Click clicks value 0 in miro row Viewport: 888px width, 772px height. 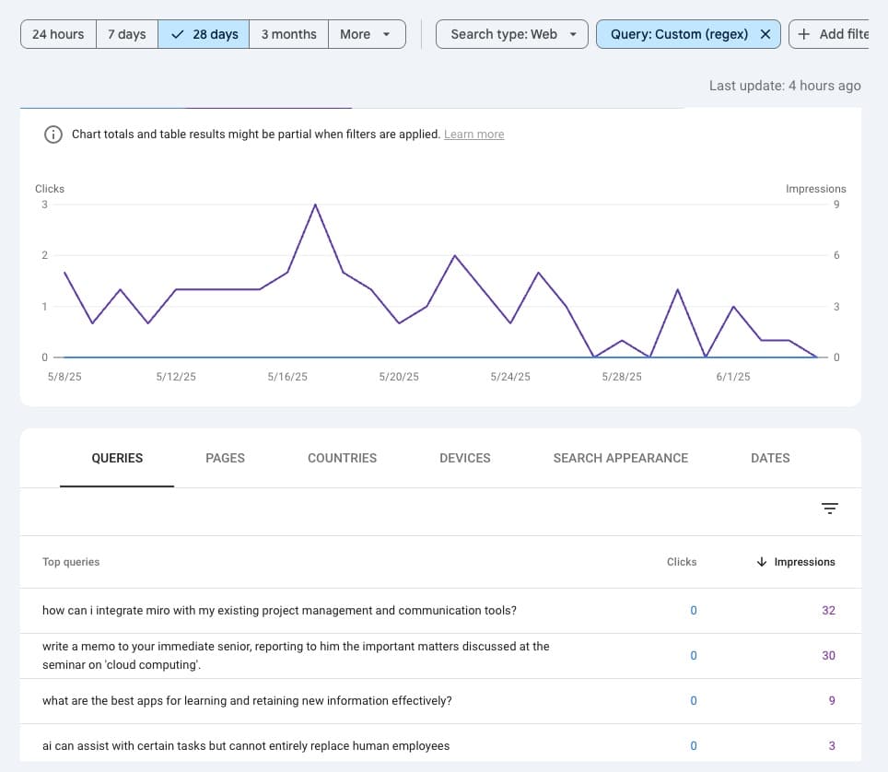694,611
